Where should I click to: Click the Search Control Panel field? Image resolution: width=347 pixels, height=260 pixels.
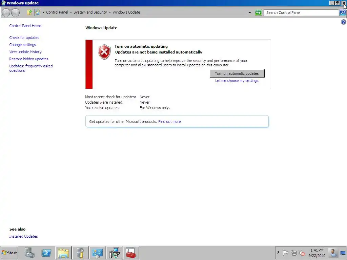pyautogui.click(x=302, y=13)
